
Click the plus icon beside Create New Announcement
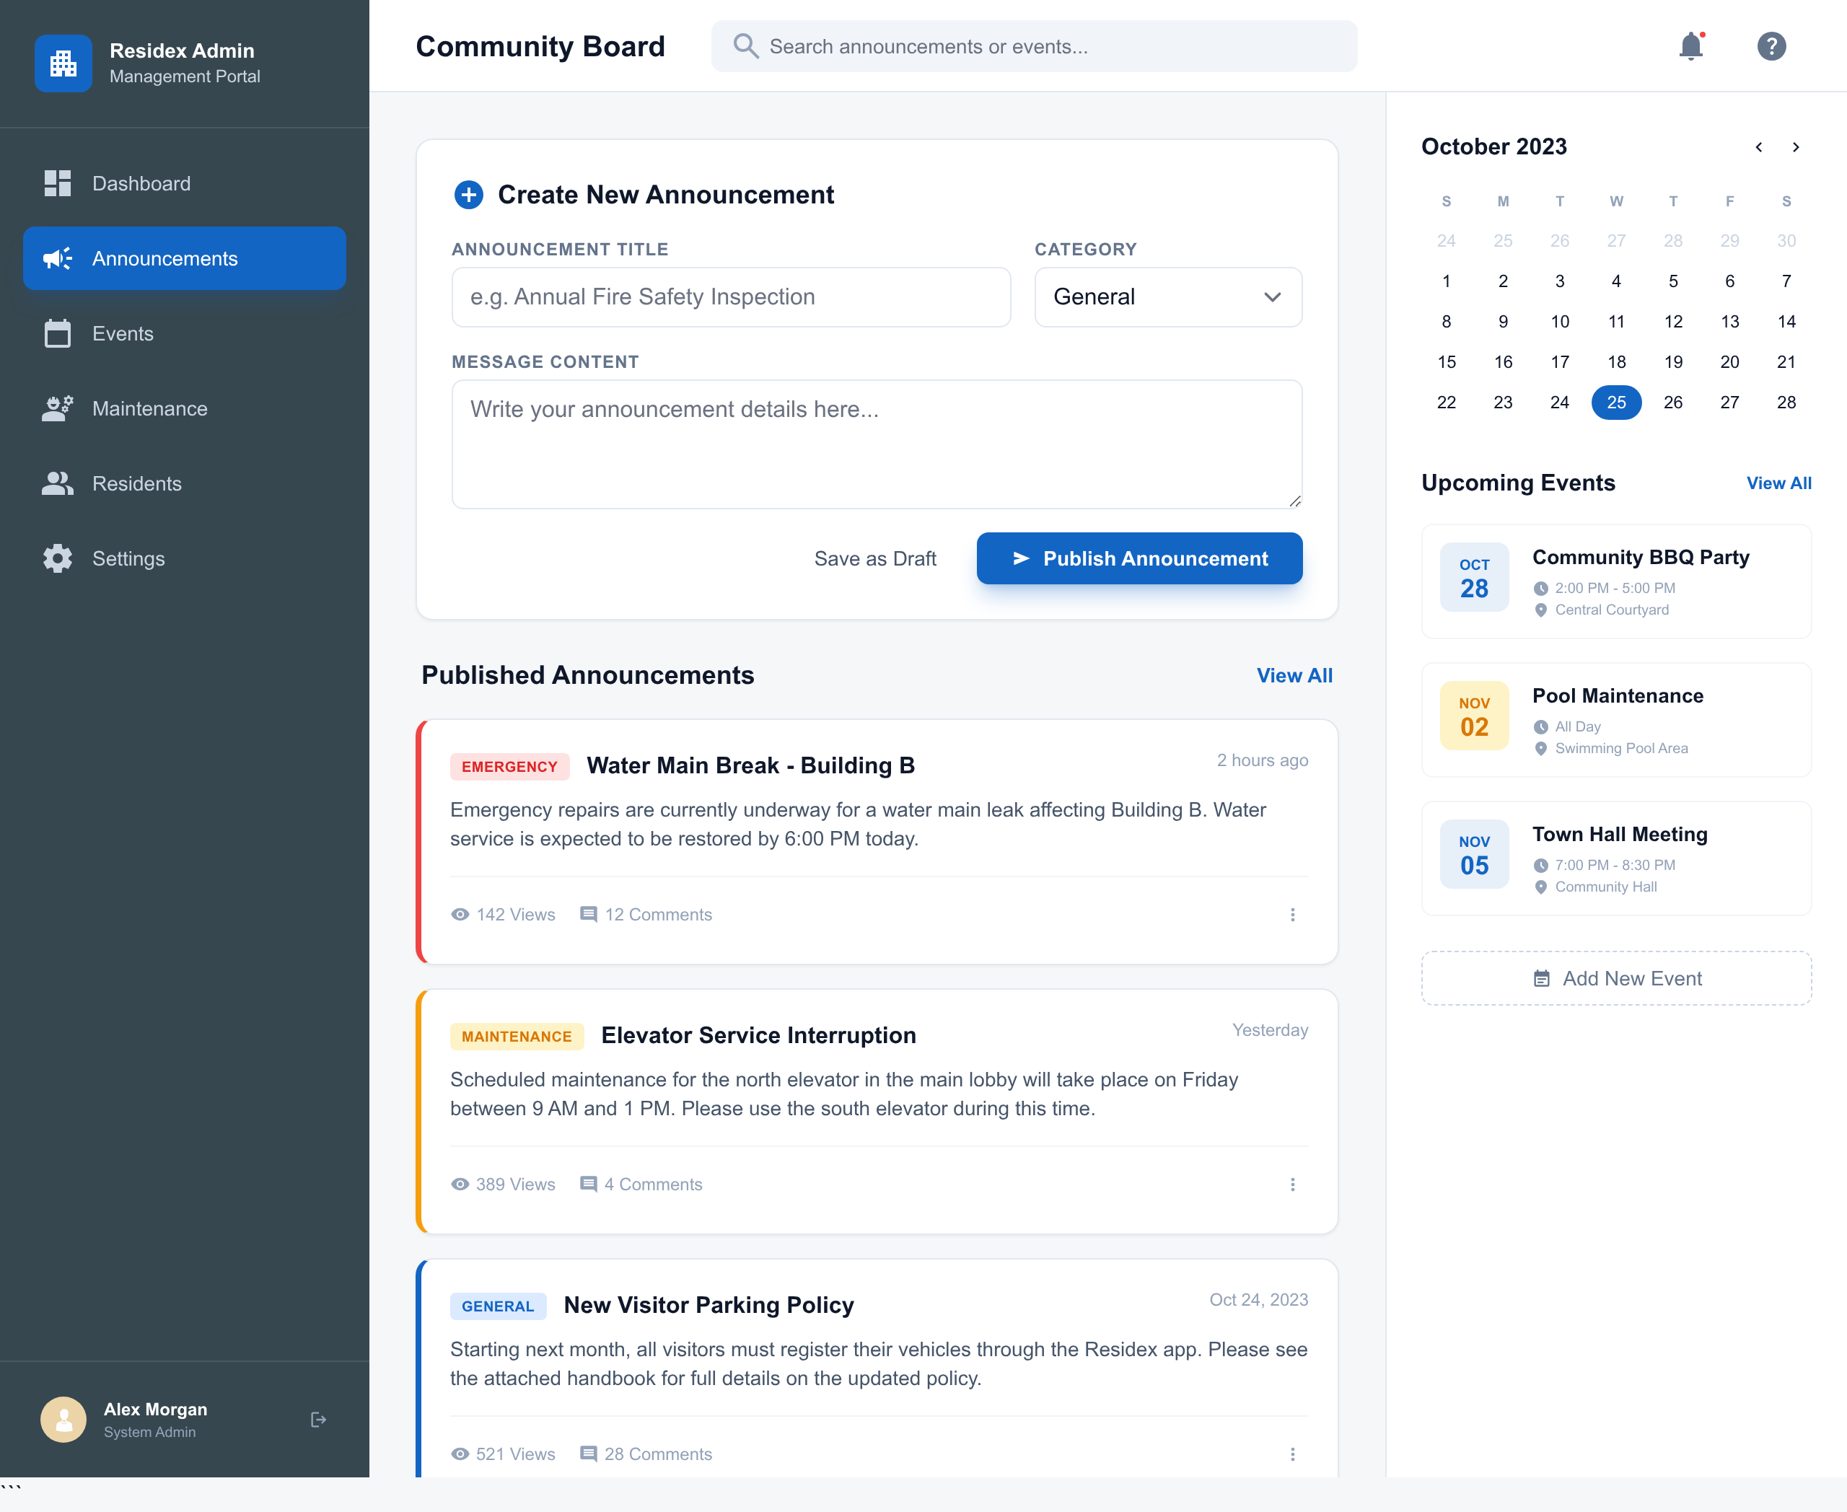[x=469, y=195]
